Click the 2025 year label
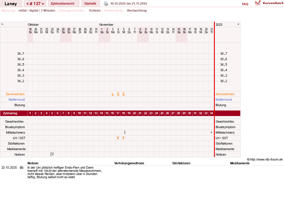The width and height of the screenshot is (284, 210). [219, 25]
